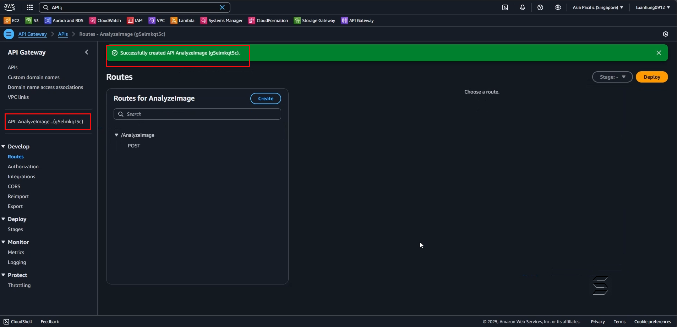Open the Stage dropdown
677x327 pixels.
coord(612,77)
